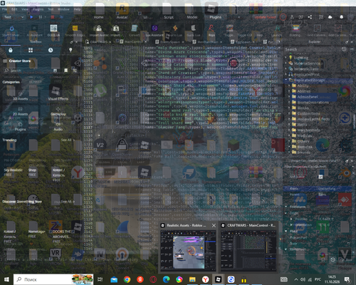Click the Explorer search field
Image resolution: width=356 pixels, height=285 pixels.
312,49
